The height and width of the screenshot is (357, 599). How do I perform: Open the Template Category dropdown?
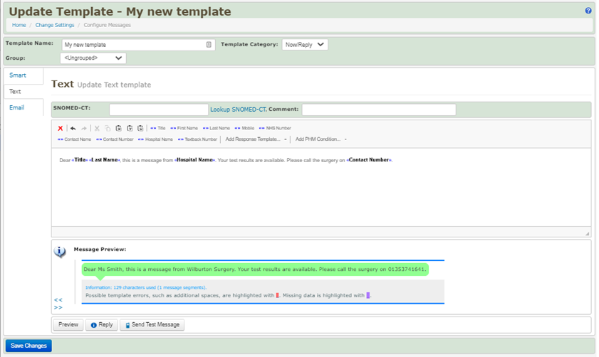click(304, 44)
